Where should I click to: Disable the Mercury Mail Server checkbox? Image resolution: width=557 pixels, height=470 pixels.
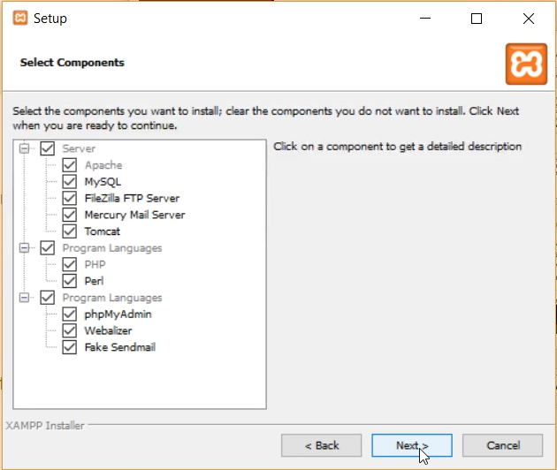(71, 215)
